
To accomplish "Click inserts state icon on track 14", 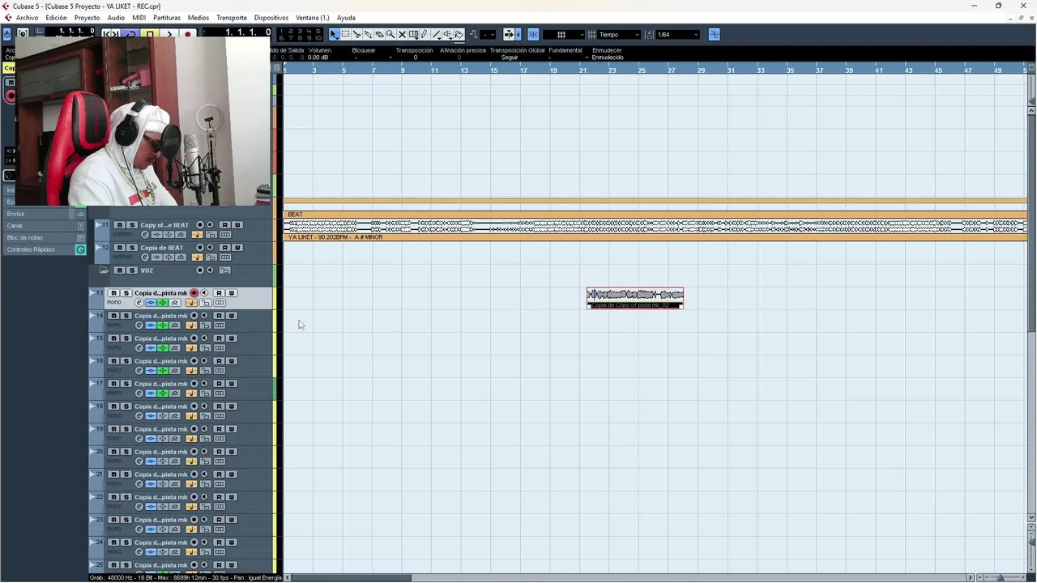I will (x=151, y=326).
